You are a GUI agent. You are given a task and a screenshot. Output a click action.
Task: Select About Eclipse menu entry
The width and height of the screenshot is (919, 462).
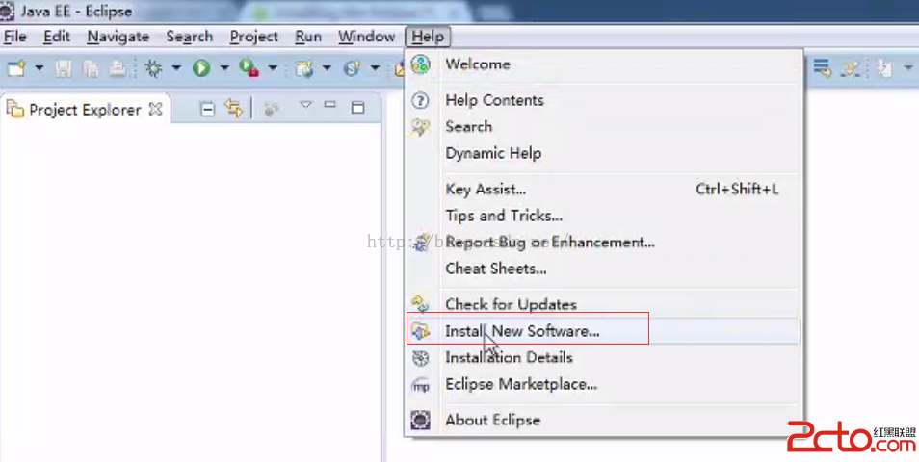[x=602, y=420]
